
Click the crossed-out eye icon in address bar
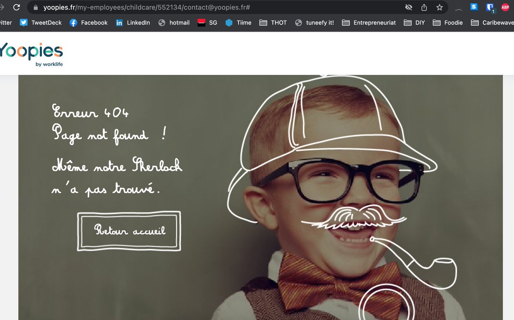(409, 7)
